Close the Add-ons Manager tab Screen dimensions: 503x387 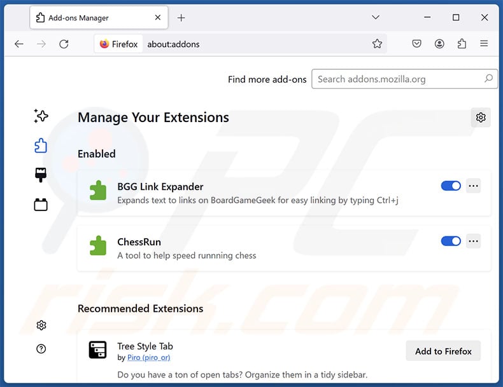(158, 17)
